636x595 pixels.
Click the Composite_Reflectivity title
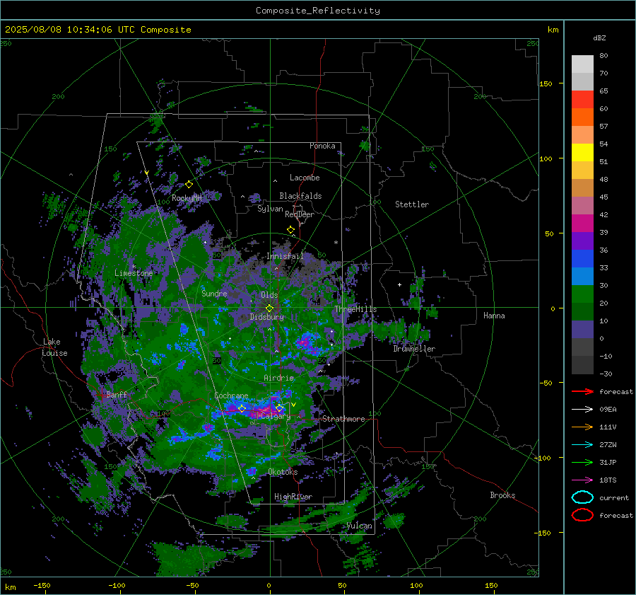point(318,11)
